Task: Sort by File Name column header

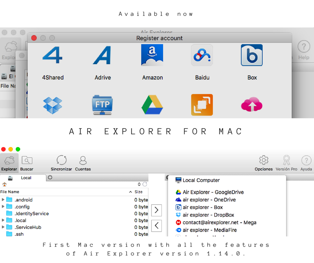Action: click(x=10, y=192)
